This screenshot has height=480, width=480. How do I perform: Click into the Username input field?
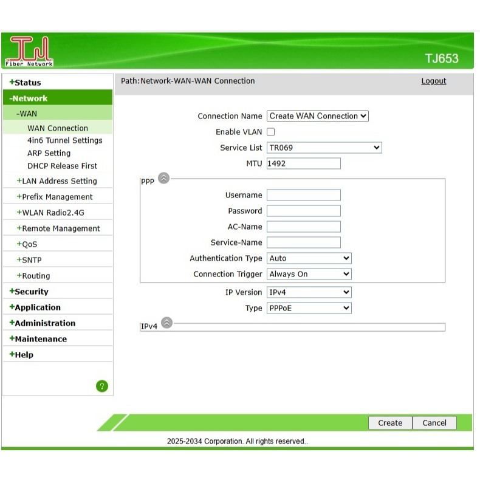[x=303, y=195]
